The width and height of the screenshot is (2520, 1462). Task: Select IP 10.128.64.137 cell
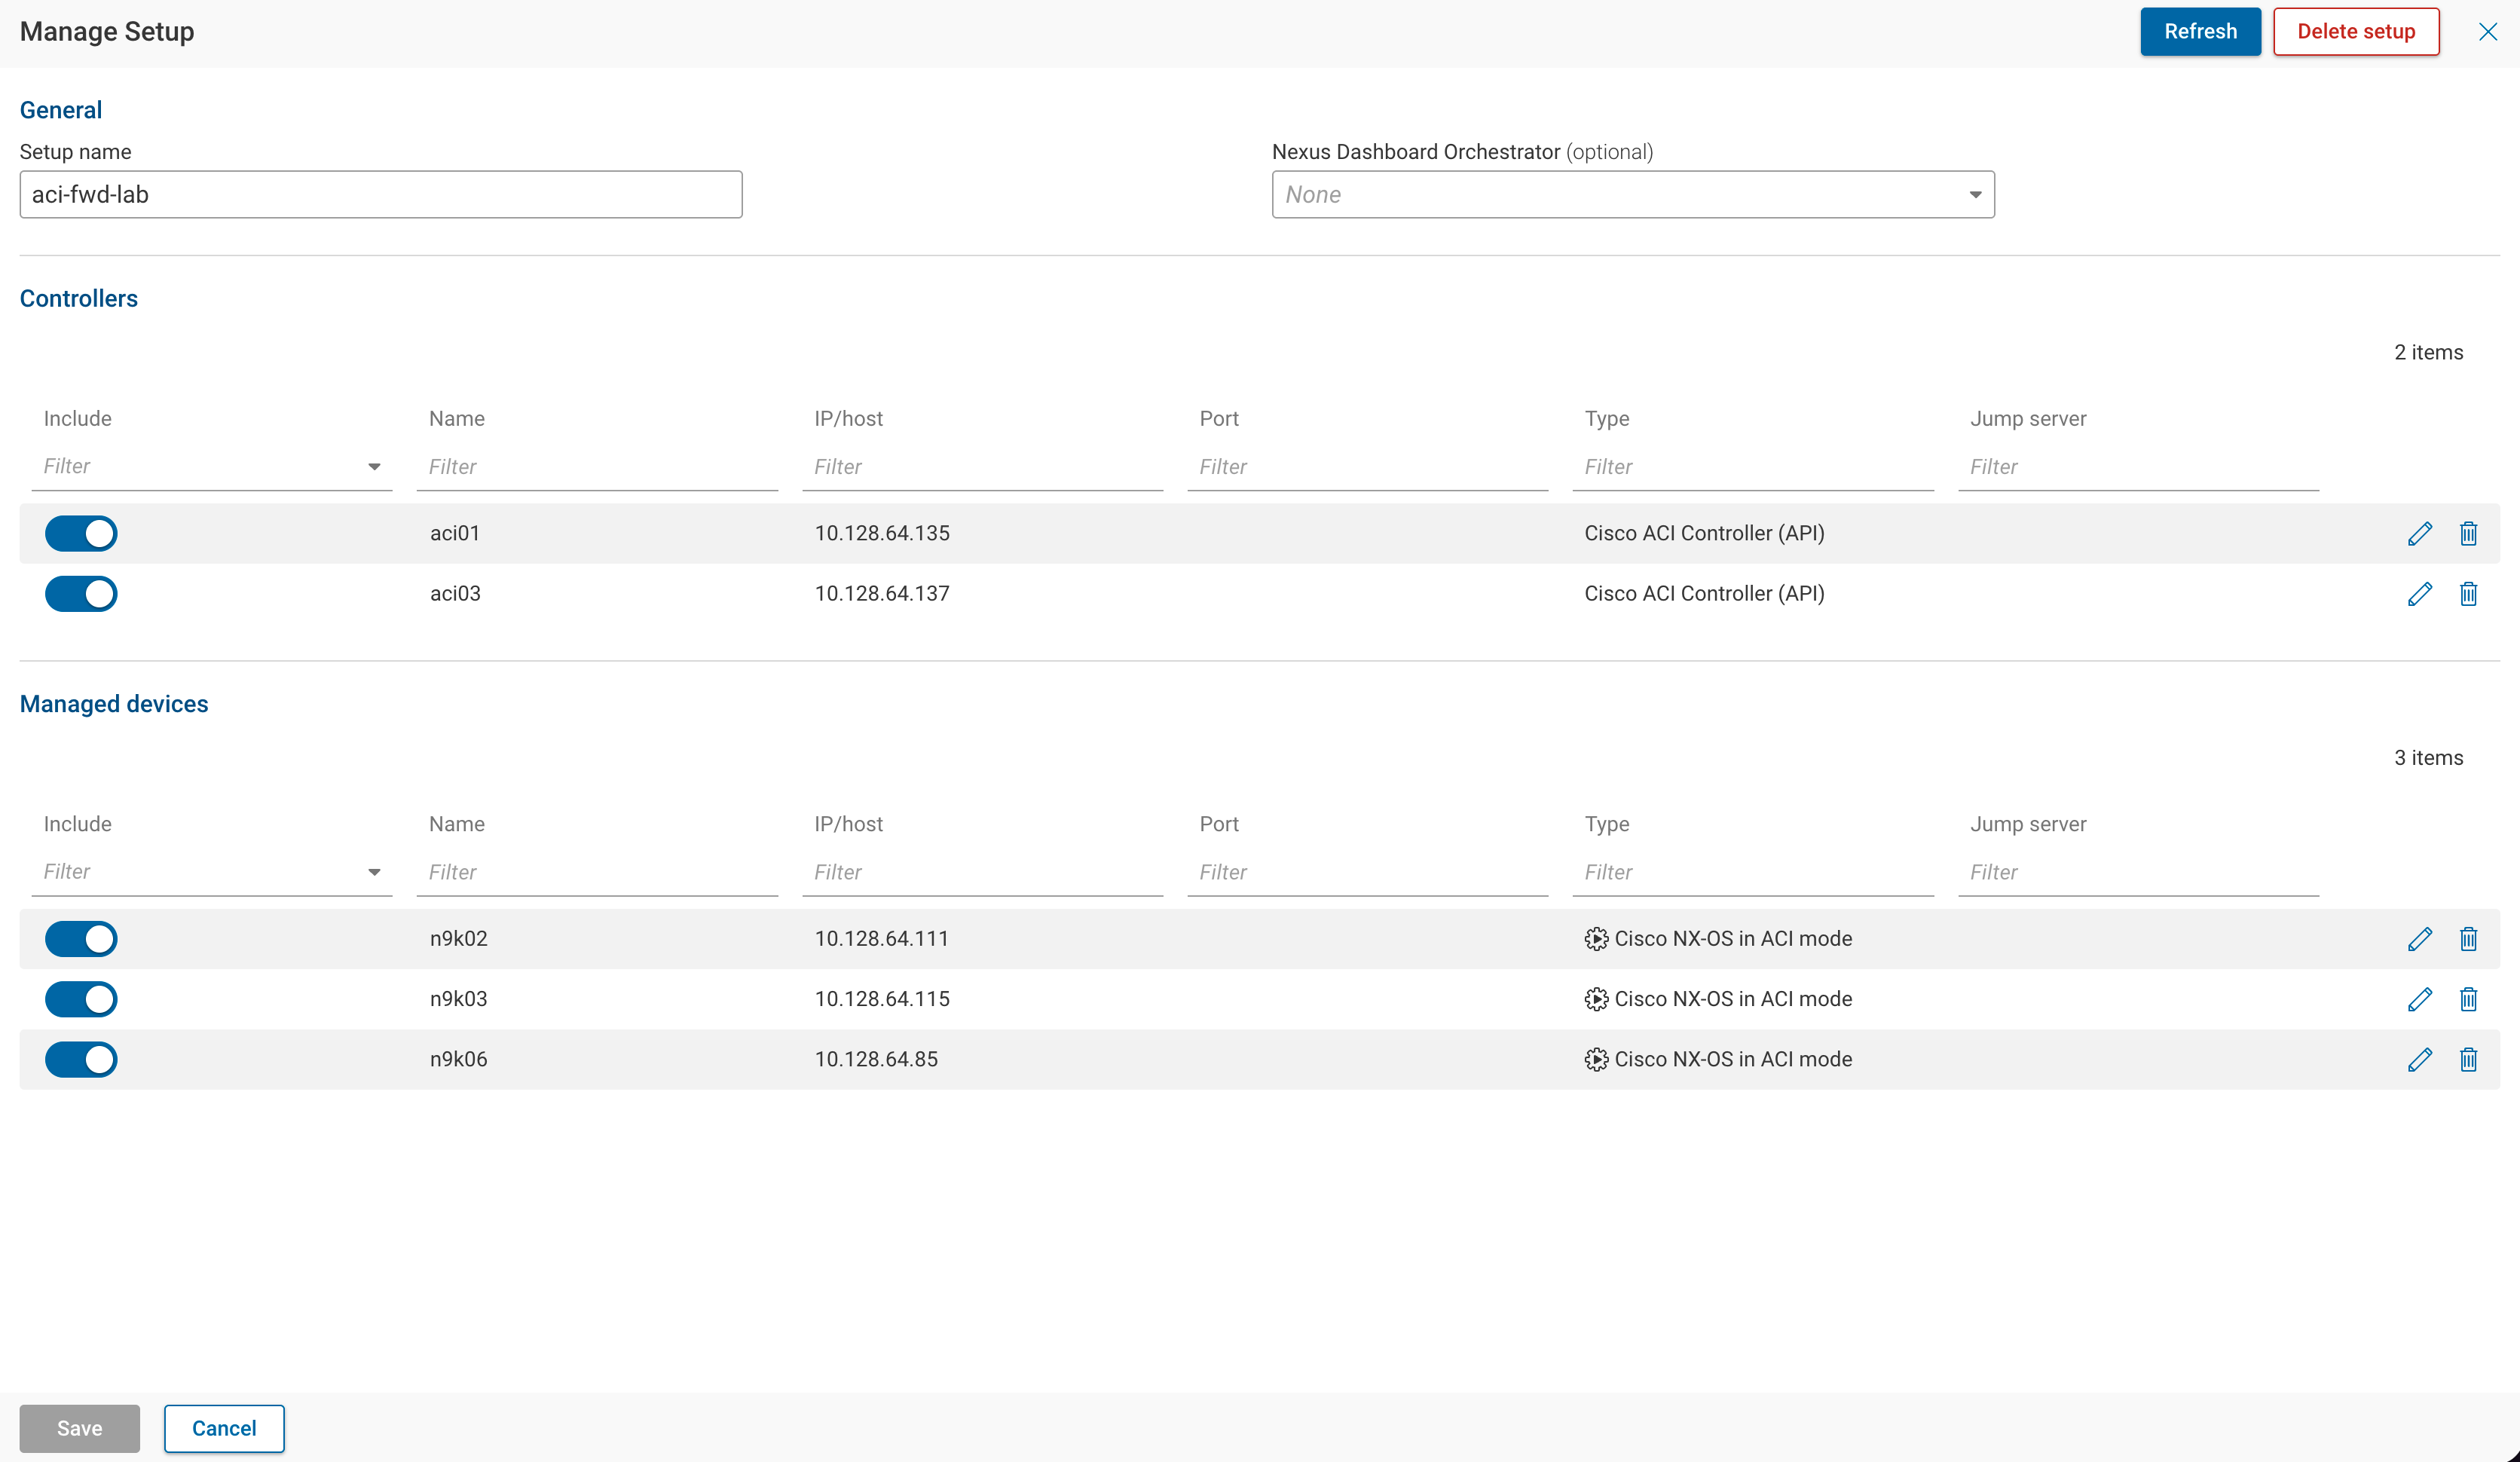[882, 594]
